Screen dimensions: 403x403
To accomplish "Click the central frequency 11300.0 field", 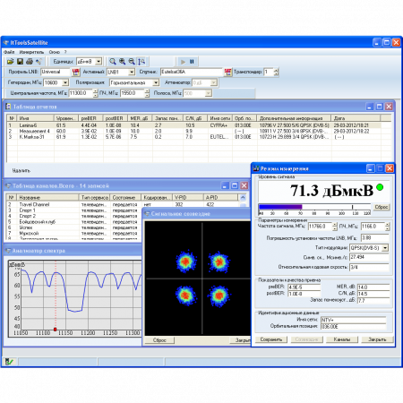I will pyautogui.click(x=81, y=93).
